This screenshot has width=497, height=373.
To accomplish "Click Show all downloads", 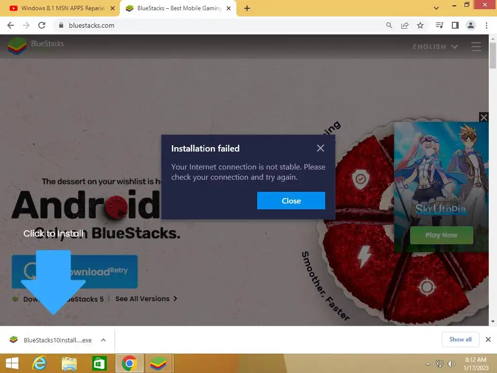I will click(460, 339).
